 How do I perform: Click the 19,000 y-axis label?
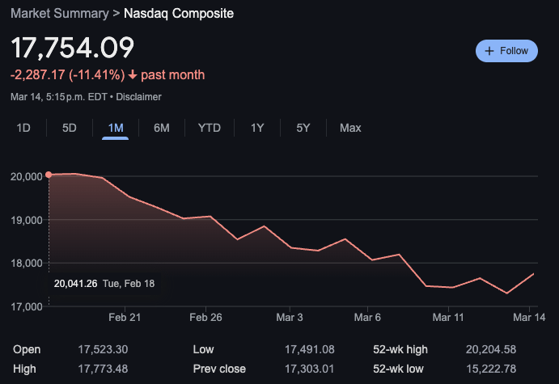pos(27,220)
